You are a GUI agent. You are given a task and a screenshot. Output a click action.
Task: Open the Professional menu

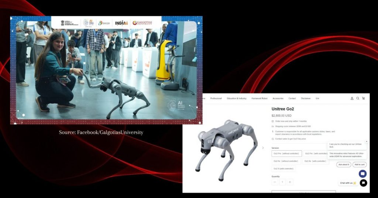(216, 99)
